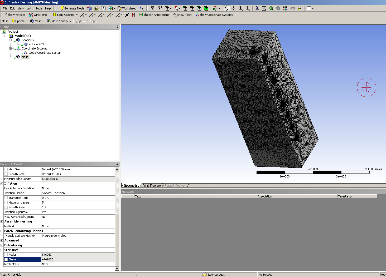Screen dimensions: 386x277
Task: Click the Generate Mesh button
Action: [72, 8]
